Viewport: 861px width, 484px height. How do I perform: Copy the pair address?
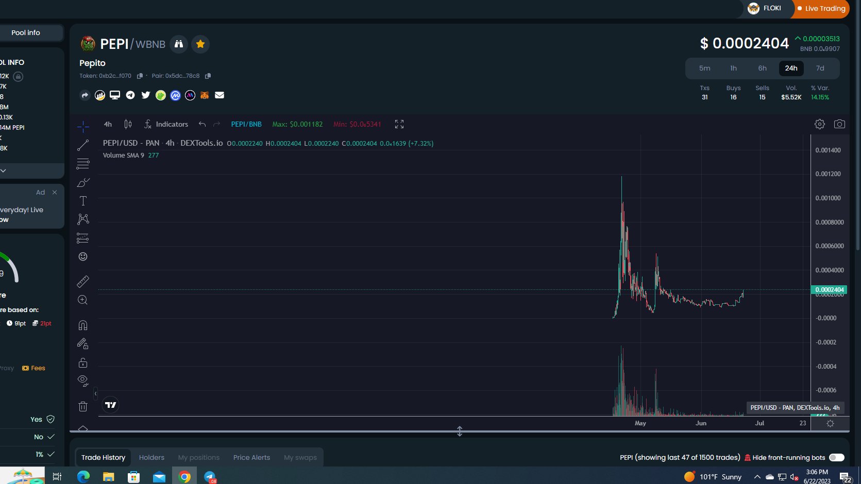tap(208, 76)
